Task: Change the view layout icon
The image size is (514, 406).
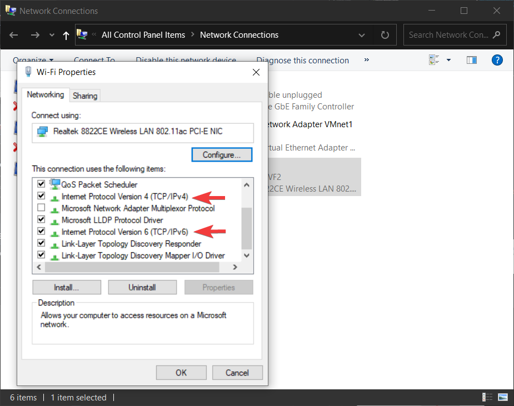Action: (434, 59)
